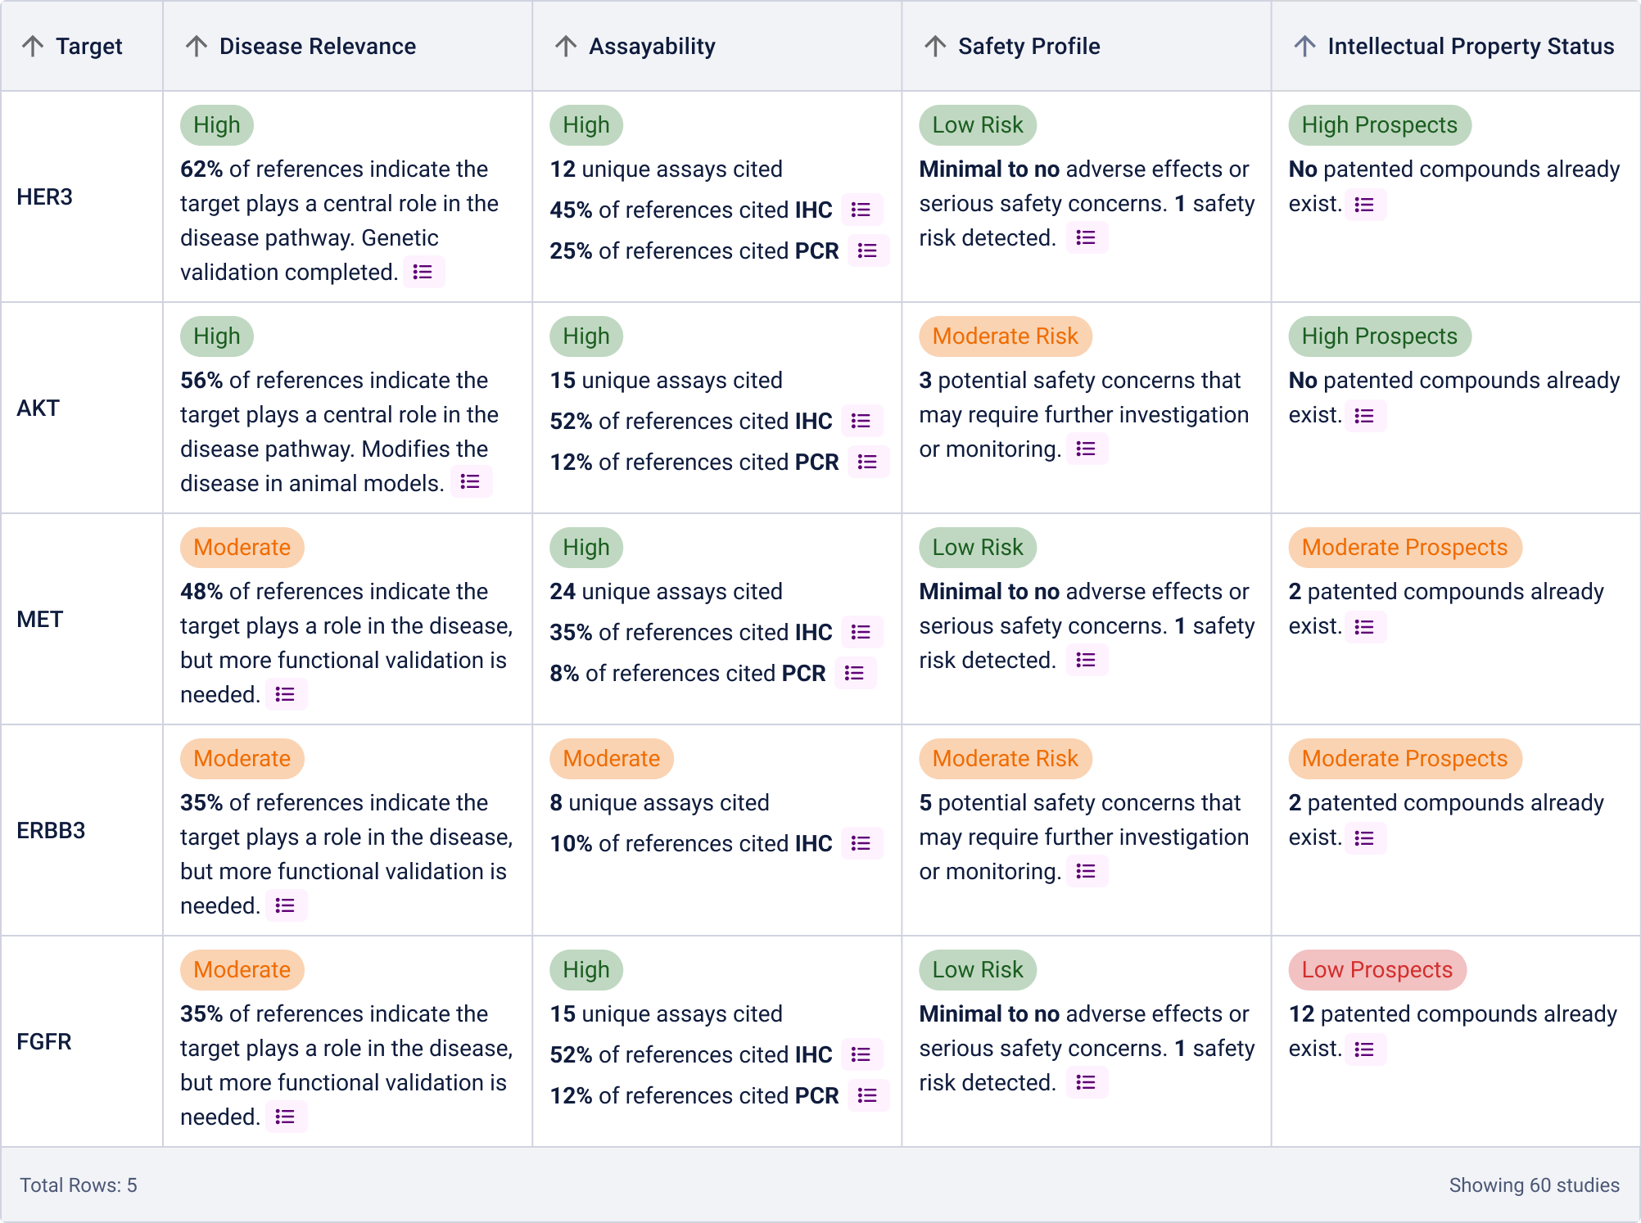Screen dimensions: 1641x1223
Task: Click HER3 Low Risk safety badge
Action: click(978, 125)
